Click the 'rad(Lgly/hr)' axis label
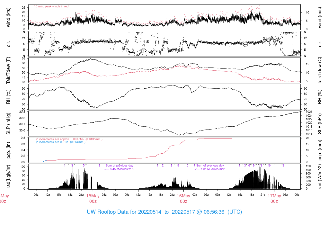This screenshot has height=225, width=329. click(8, 176)
